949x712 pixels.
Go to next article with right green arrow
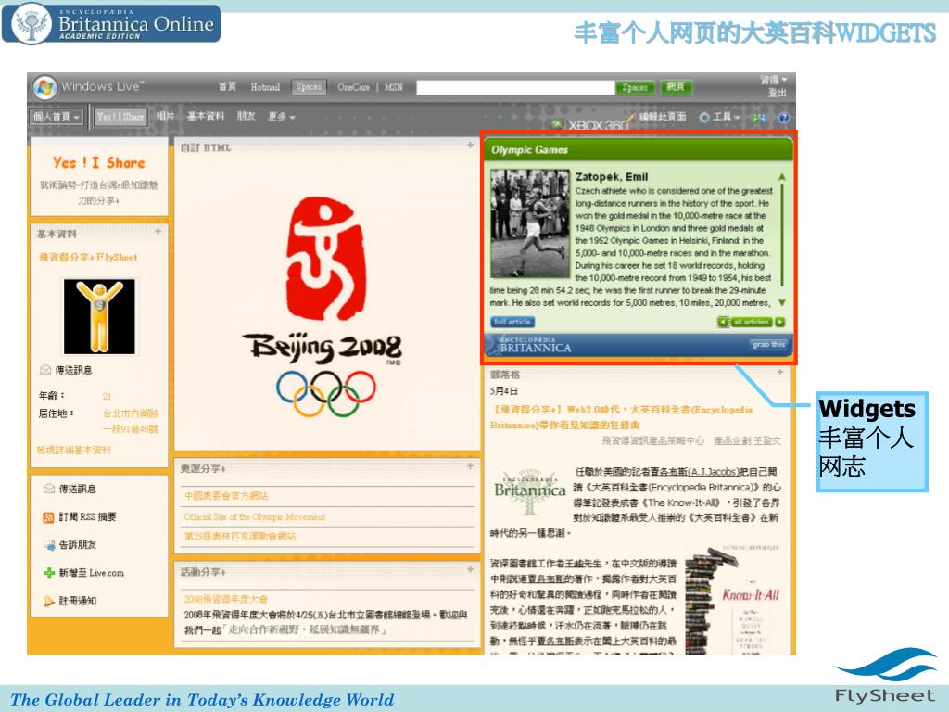pyautogui.click(x=780, y=322)
